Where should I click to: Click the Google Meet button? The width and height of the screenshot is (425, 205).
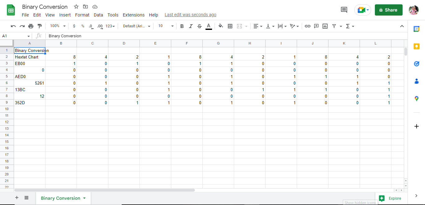[363, 10]
